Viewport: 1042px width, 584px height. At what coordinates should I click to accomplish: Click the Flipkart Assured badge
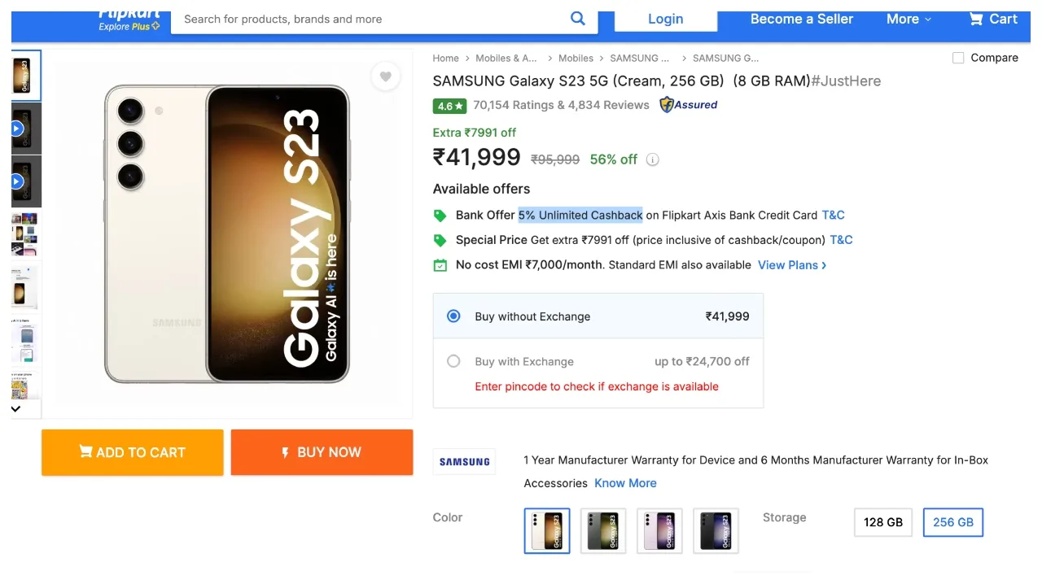pos(689,105)
